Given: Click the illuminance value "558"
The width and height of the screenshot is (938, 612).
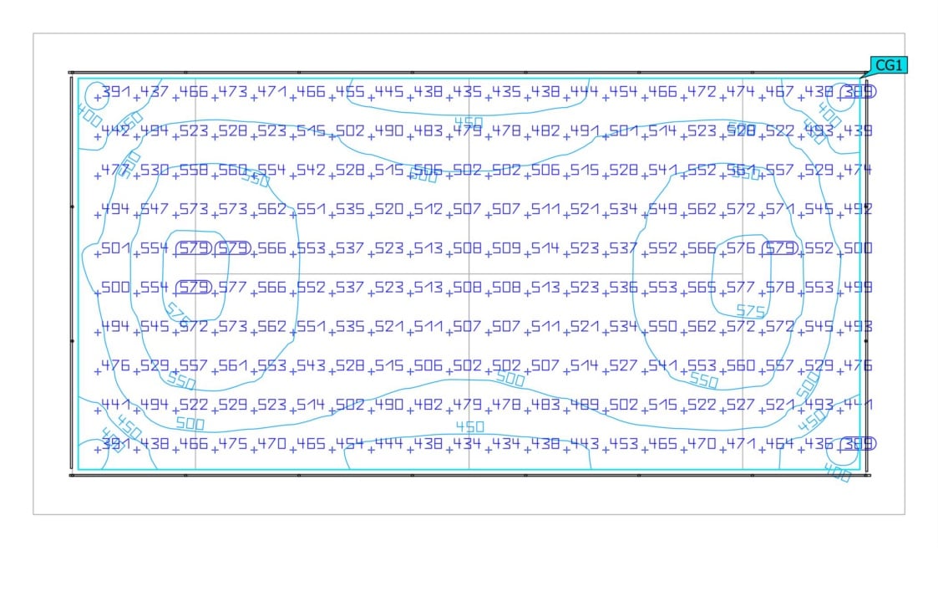Looking at the screenshot, I should pyautogui.click(x=194, y=170).
